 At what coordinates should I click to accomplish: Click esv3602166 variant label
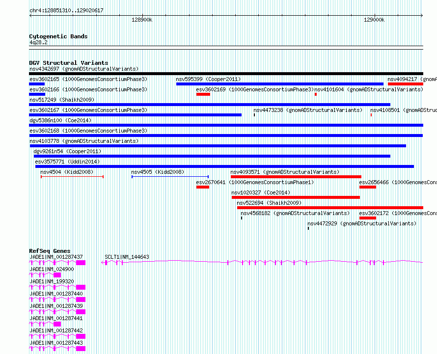tap(88, 89)
